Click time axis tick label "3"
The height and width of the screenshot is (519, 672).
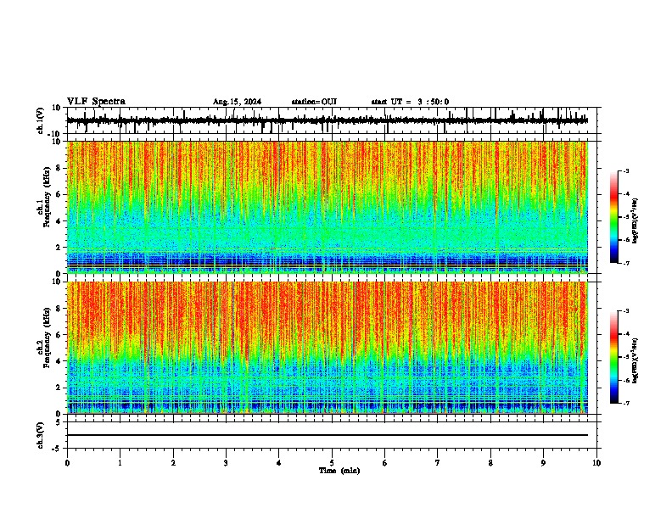[226, 463]
